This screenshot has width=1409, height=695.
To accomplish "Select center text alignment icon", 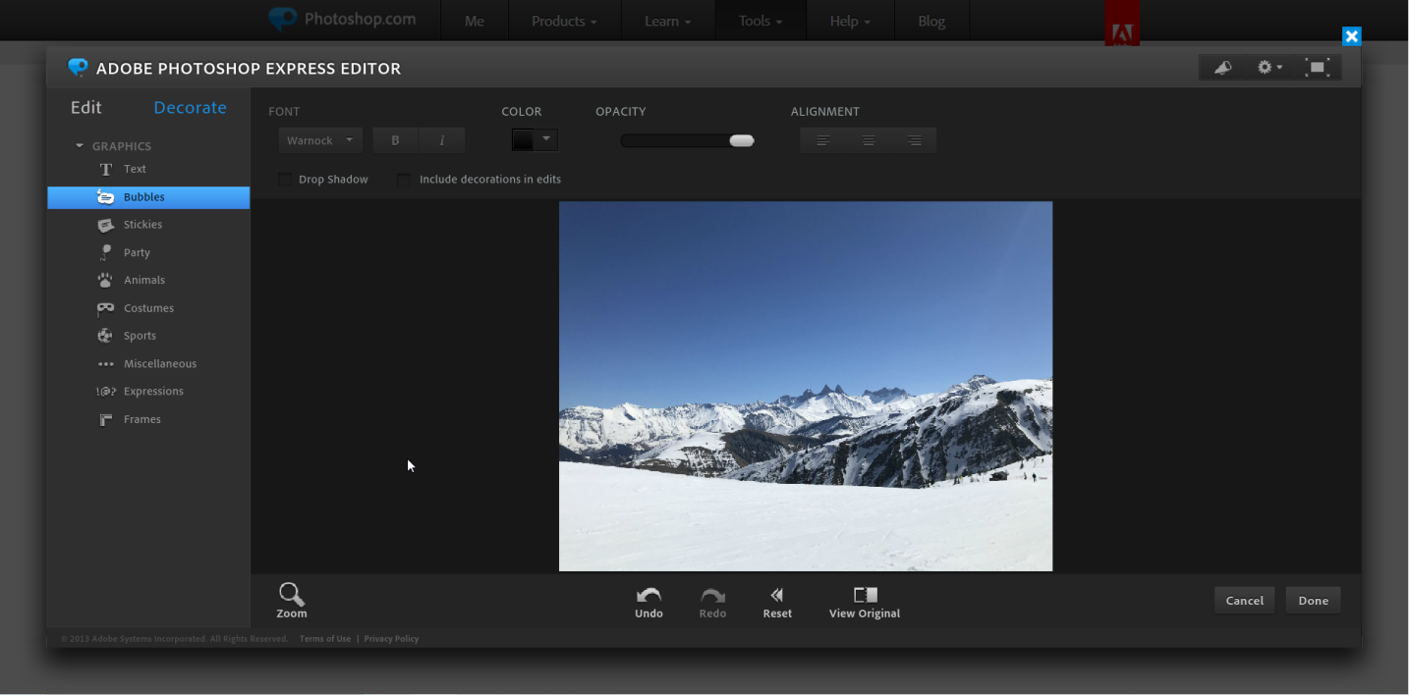I will pyautogui.click(x=869, y=140).
